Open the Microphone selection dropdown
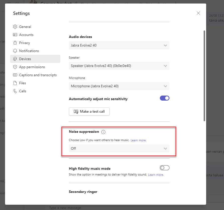Viewport: 224px width, 210px height. [119, 86]
